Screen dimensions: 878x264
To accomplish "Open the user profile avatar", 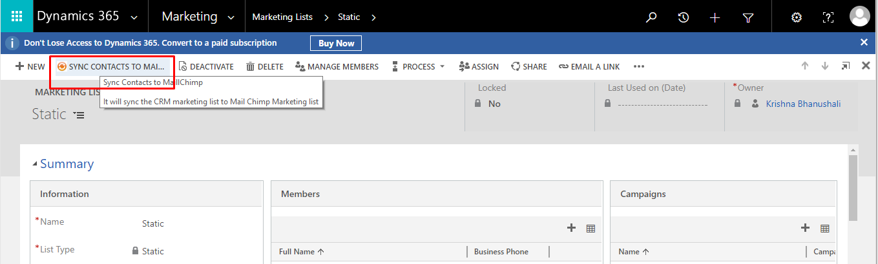I will point(859,17).
